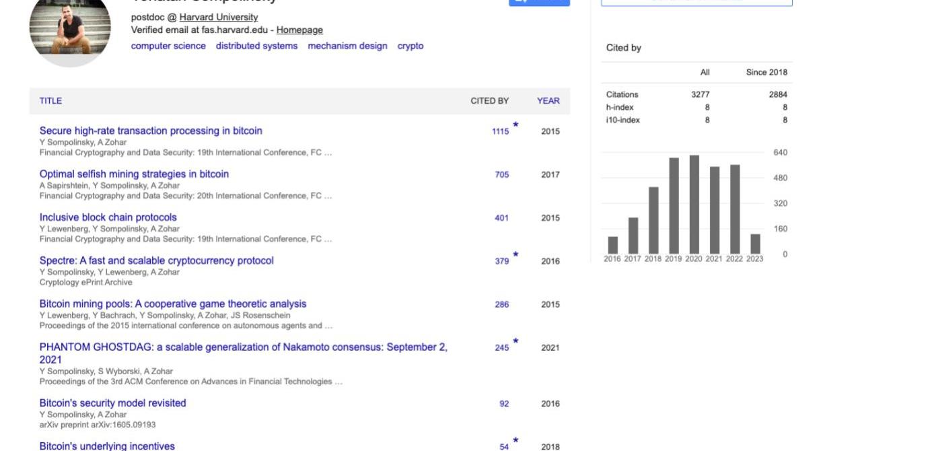Click the TITLE column header

[x=50, y=101]
